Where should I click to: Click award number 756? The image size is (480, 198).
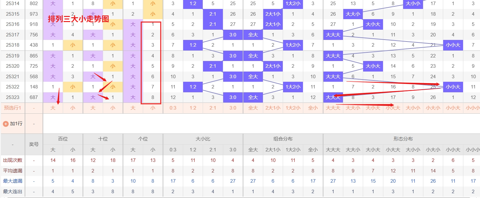pos(34,35)
